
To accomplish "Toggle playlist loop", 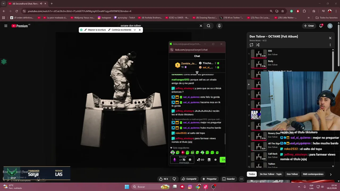I will pos(251,45).
